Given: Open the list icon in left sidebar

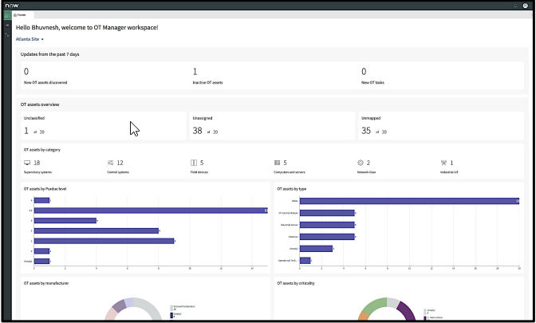Looking at the screenshot, I should tap(7, 26).
